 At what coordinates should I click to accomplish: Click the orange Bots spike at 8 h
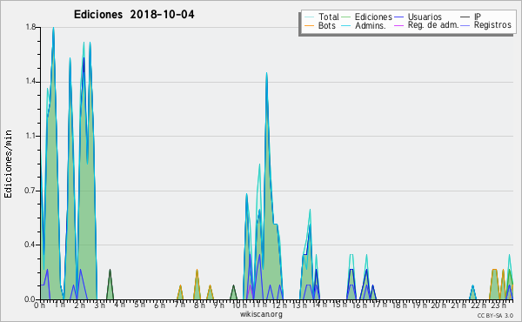click(197, 284)
